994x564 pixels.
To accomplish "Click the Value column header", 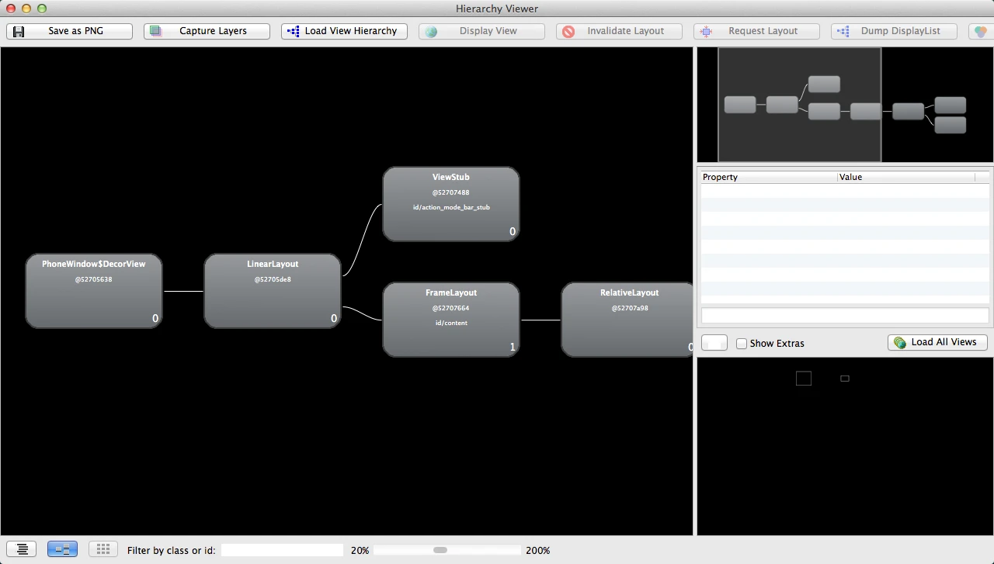I will pos(906,177).
